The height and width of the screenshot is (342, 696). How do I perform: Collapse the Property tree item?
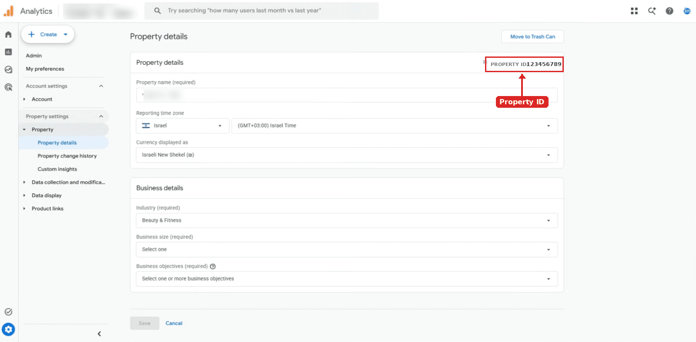click(24, 129)
